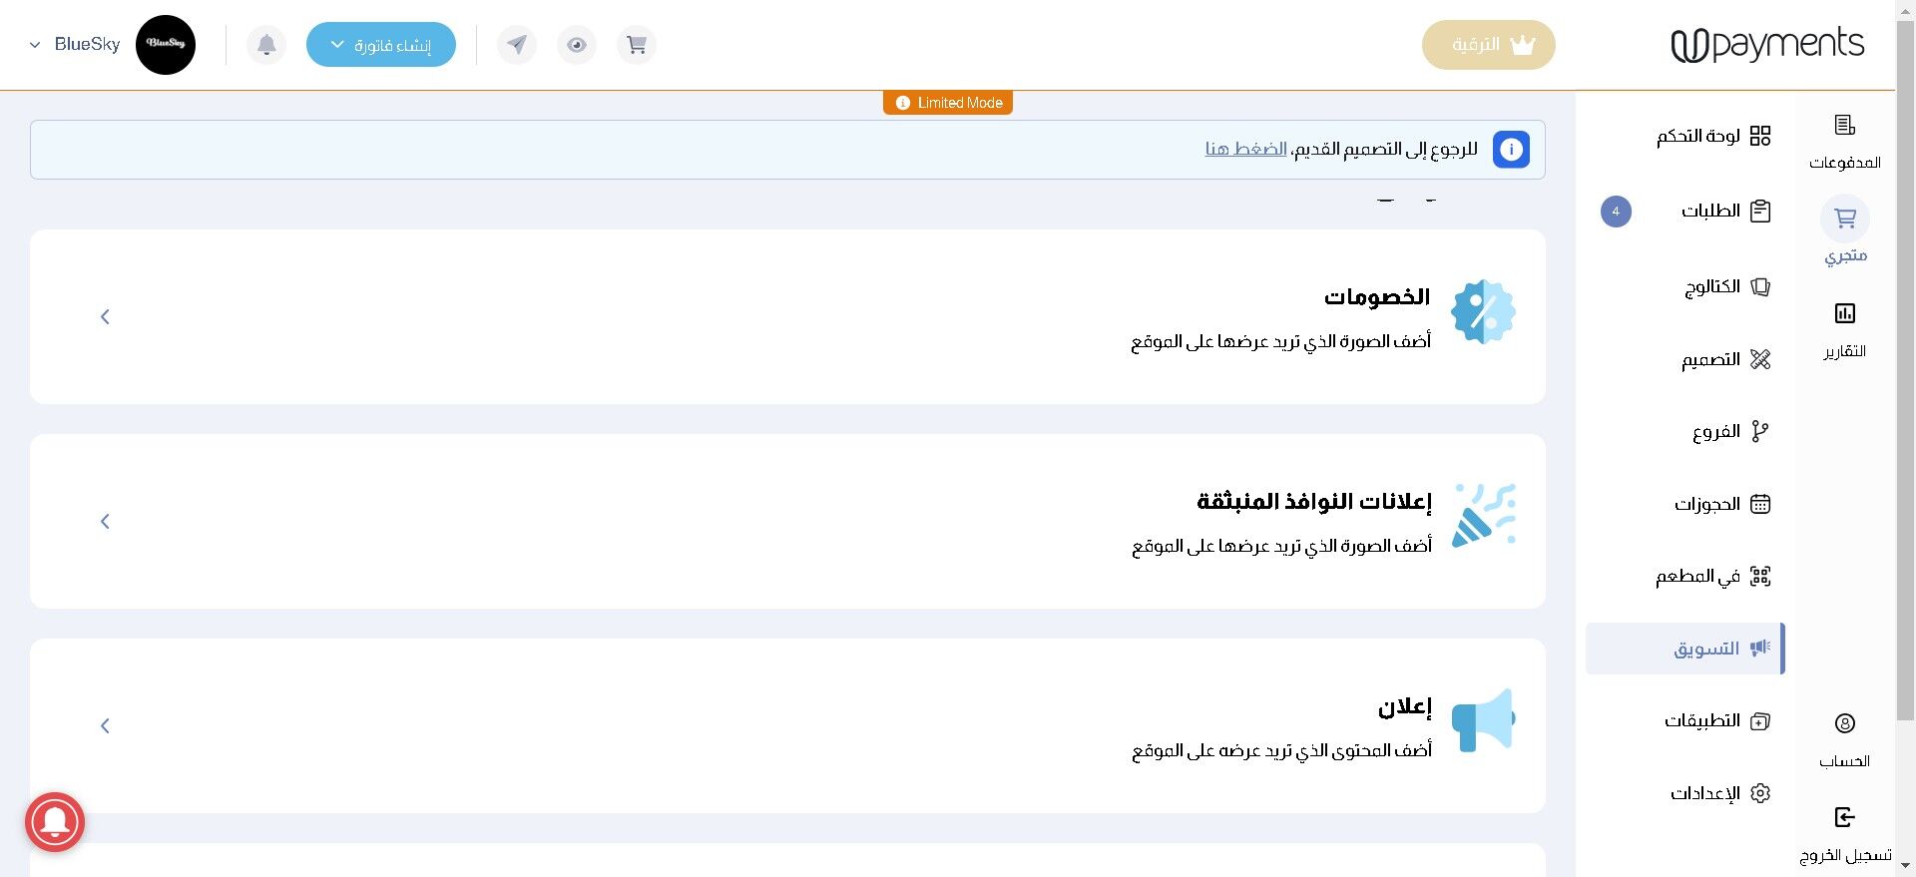The image size is (1916, 877).
Task: Open التصميم design menu item
Action: 1725,359
